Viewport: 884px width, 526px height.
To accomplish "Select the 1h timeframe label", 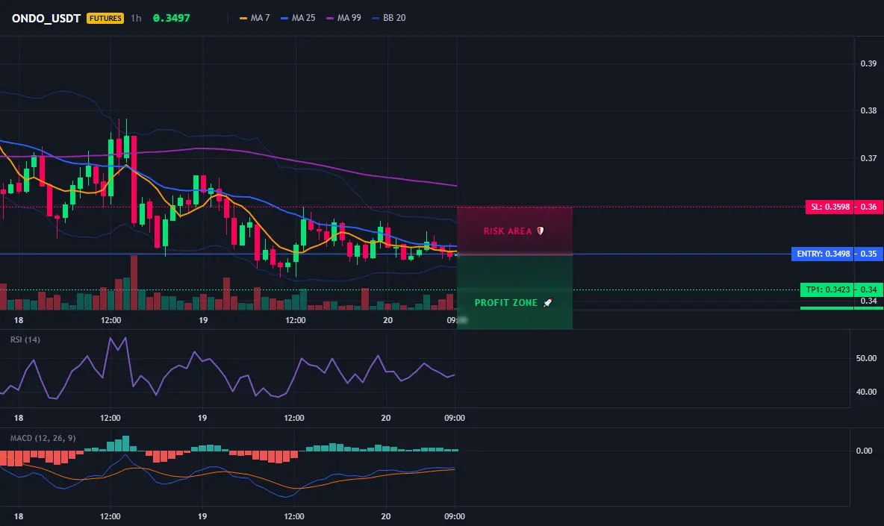I will tap(136, 18).
